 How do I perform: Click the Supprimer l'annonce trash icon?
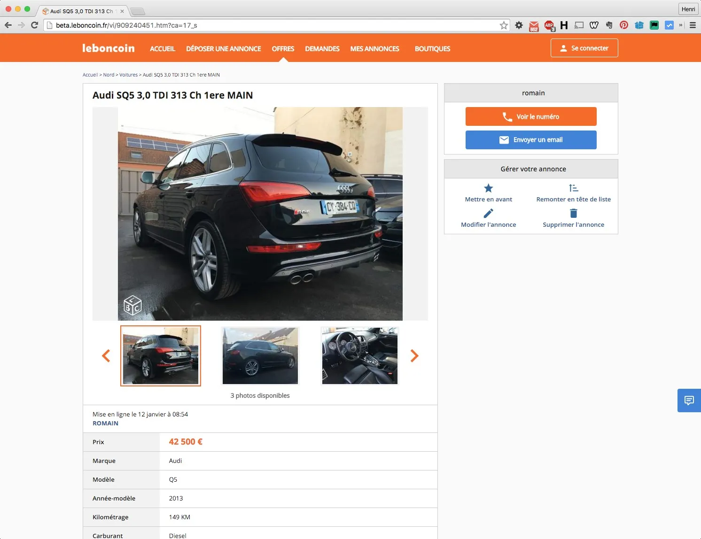click(x=573, y=214)
